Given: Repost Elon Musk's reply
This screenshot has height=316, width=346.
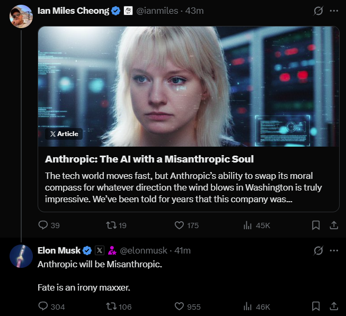Looking at the screenshot, I should pos(111,306).
